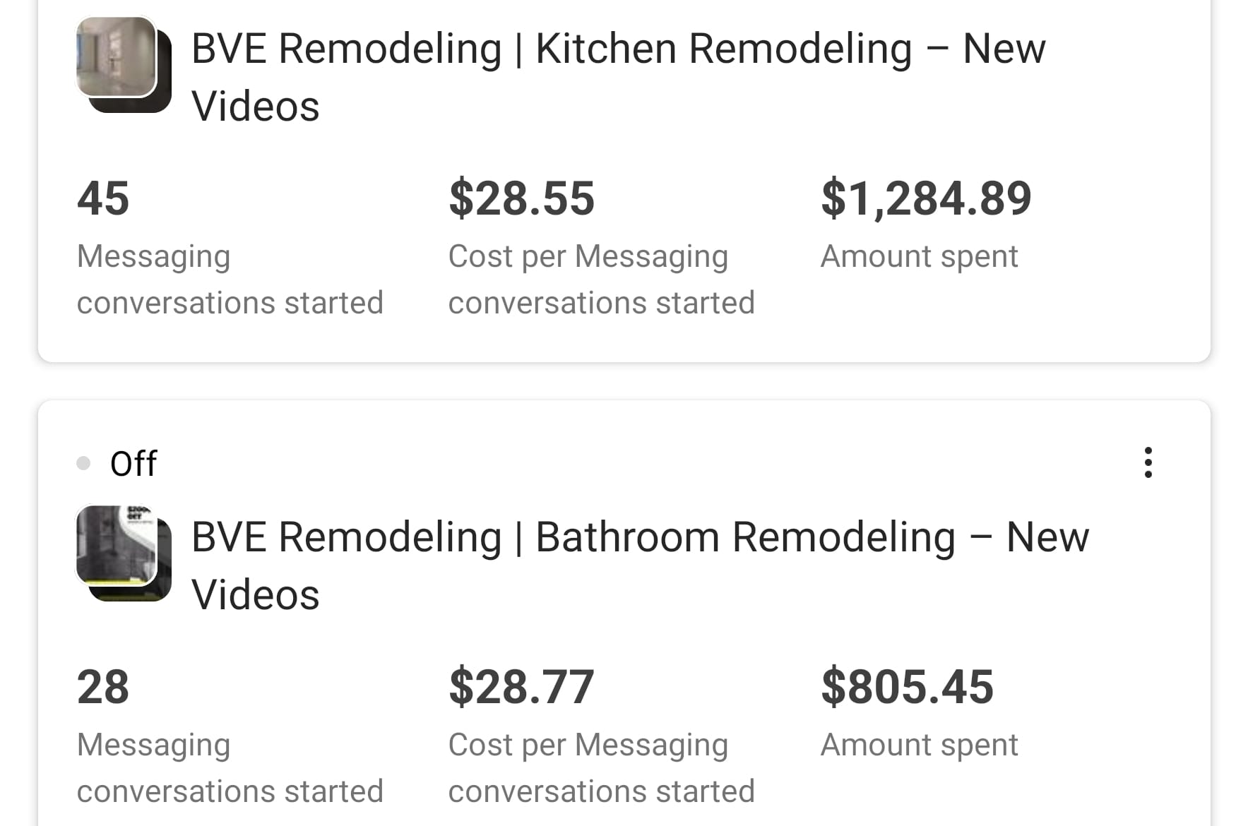Select the 28 messaging conversations value
The image size is (1248, 826).
[103, 687]
